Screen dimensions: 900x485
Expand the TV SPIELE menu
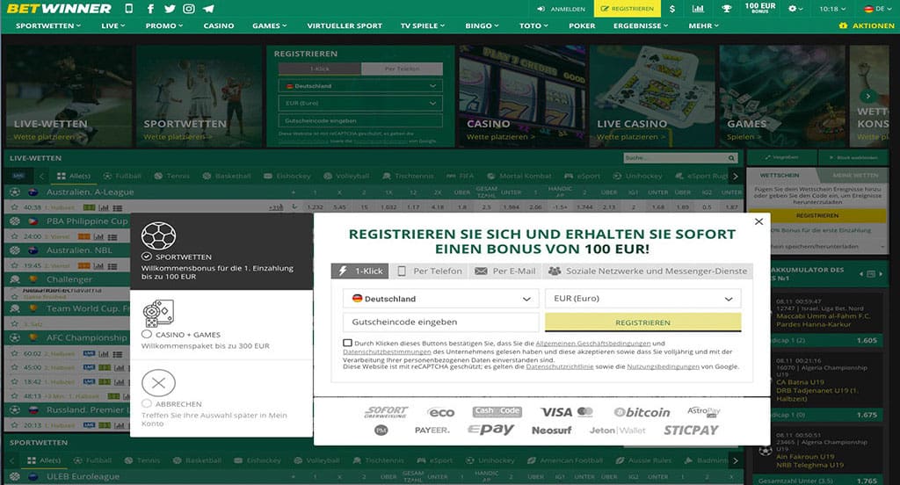423,25
